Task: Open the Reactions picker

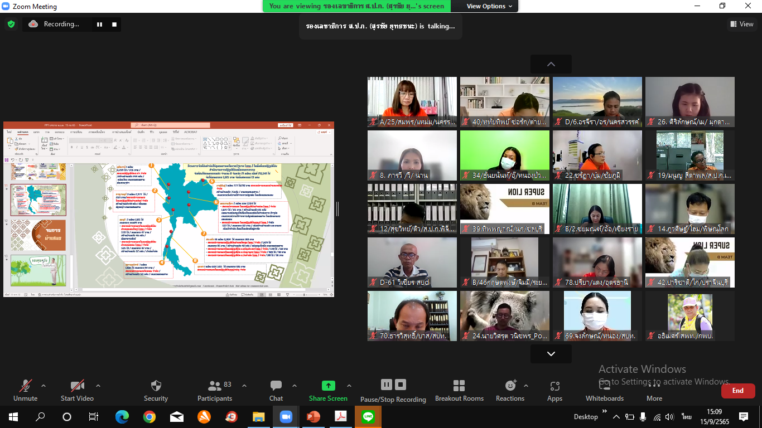Action: [x=510, y=390]
